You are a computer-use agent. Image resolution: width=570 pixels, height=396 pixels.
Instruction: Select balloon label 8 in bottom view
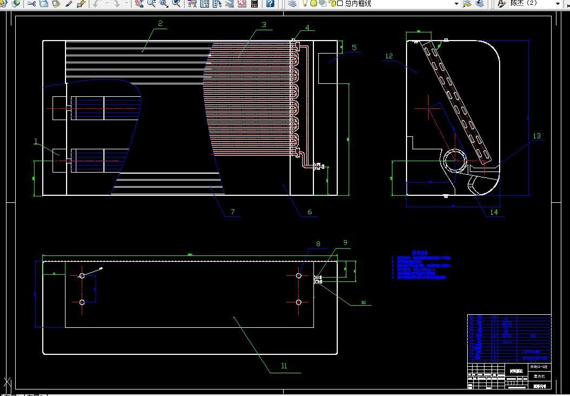click(x=318, y=244)
